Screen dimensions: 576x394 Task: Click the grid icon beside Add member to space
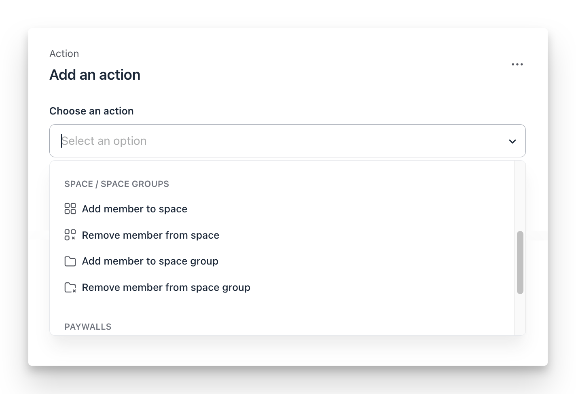(70, 209)
